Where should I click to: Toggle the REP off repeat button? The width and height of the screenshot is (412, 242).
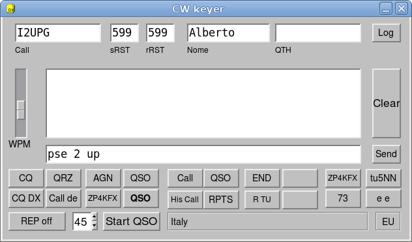coord(37,221)
